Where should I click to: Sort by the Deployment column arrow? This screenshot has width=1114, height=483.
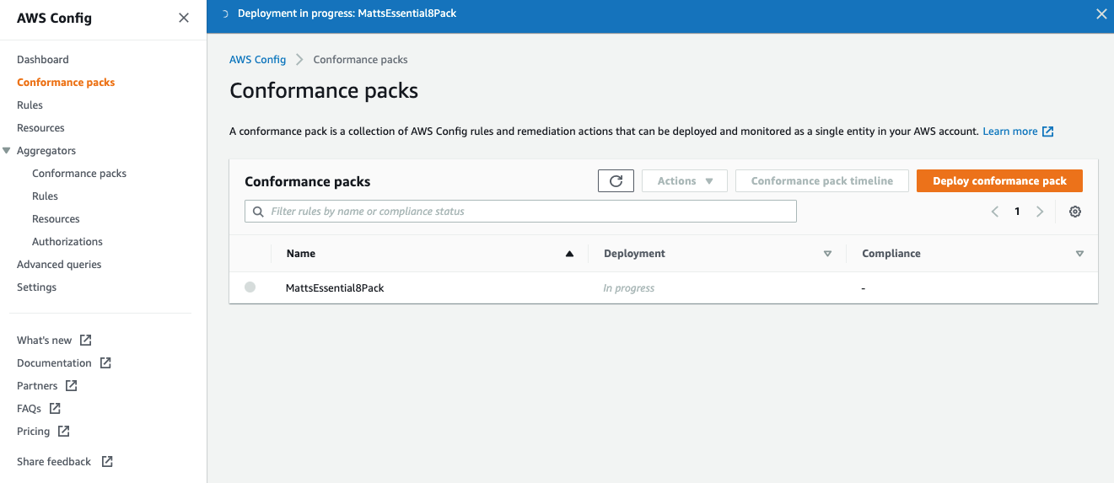(827, 254)
